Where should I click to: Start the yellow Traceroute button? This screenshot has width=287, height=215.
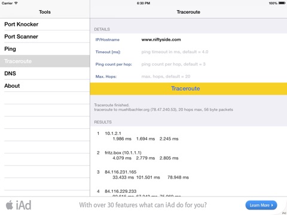[x=188, y=88]
